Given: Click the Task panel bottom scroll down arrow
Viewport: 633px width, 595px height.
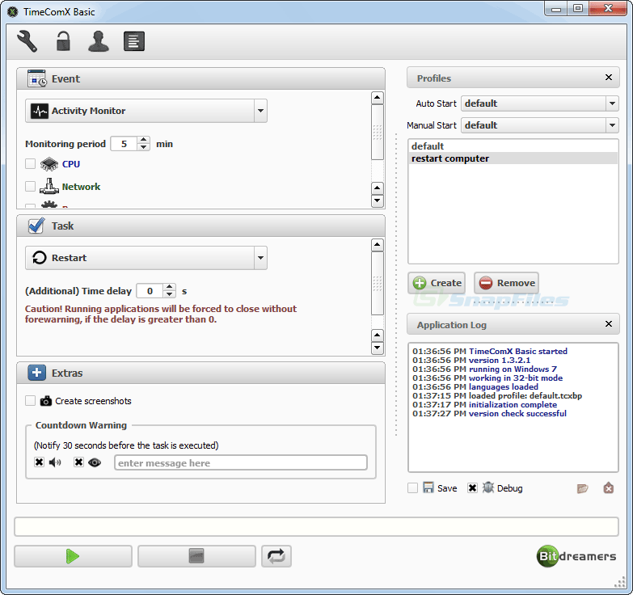Looking at the screenshot, I should tap(377, 348).
